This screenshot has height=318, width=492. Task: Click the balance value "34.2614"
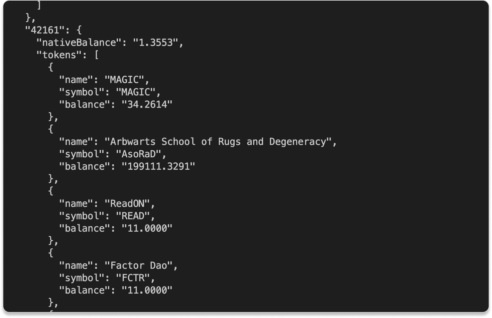(147, 104)
